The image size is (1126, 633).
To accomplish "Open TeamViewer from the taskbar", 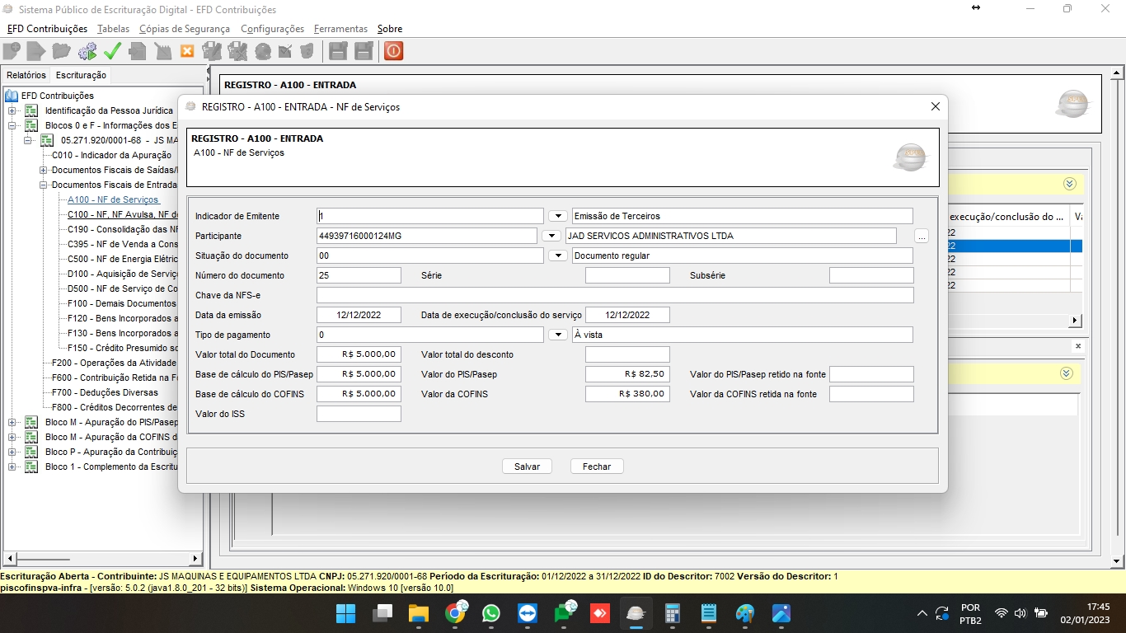I will [527, 614].
